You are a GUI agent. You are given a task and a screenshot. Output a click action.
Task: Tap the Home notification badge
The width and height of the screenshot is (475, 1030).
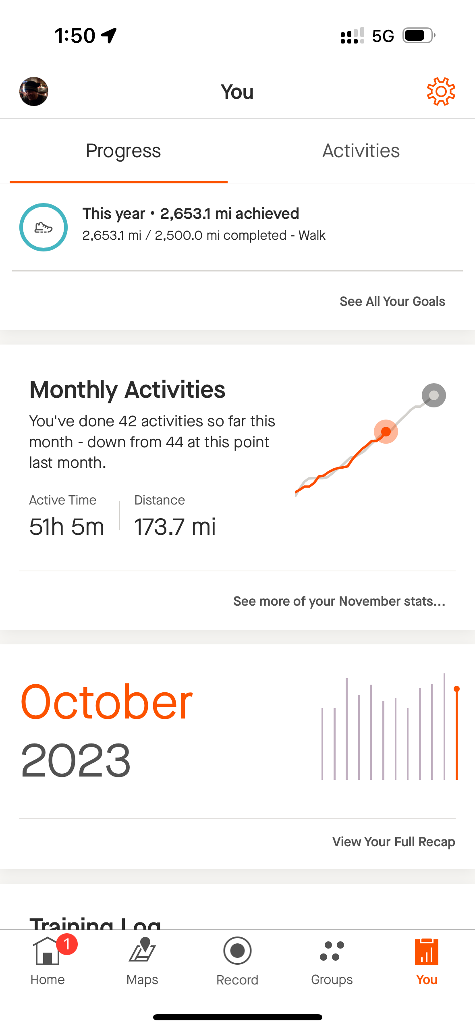(x=67, y=944)
